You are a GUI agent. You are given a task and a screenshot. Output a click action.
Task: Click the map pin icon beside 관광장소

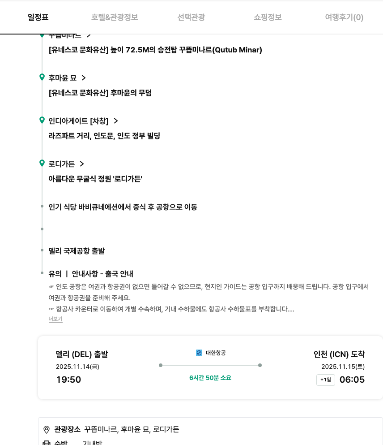tap(47, 430)
